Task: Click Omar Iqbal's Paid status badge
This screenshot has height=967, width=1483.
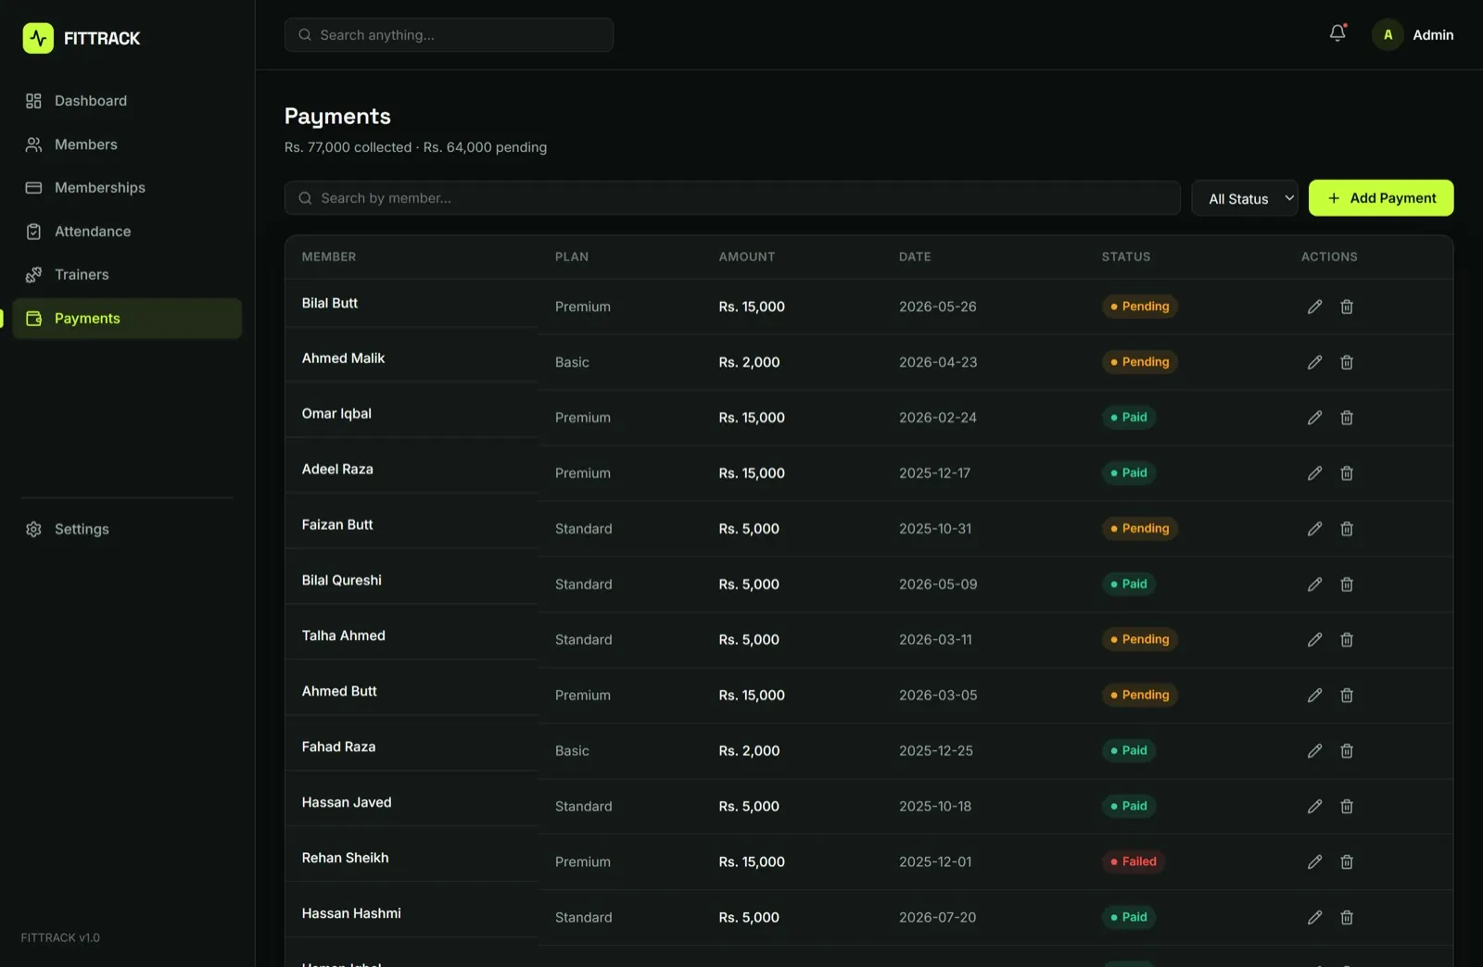Action: (1129, 418)
